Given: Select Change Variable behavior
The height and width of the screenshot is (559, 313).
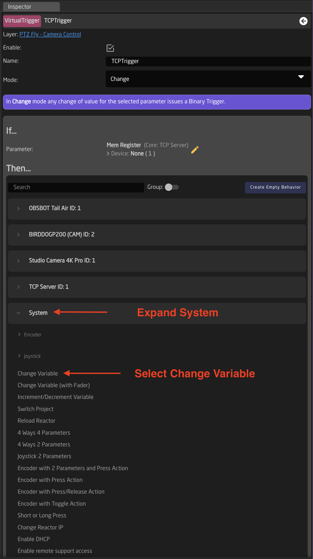Looking at the screenshot, I should tap(38, 373).
